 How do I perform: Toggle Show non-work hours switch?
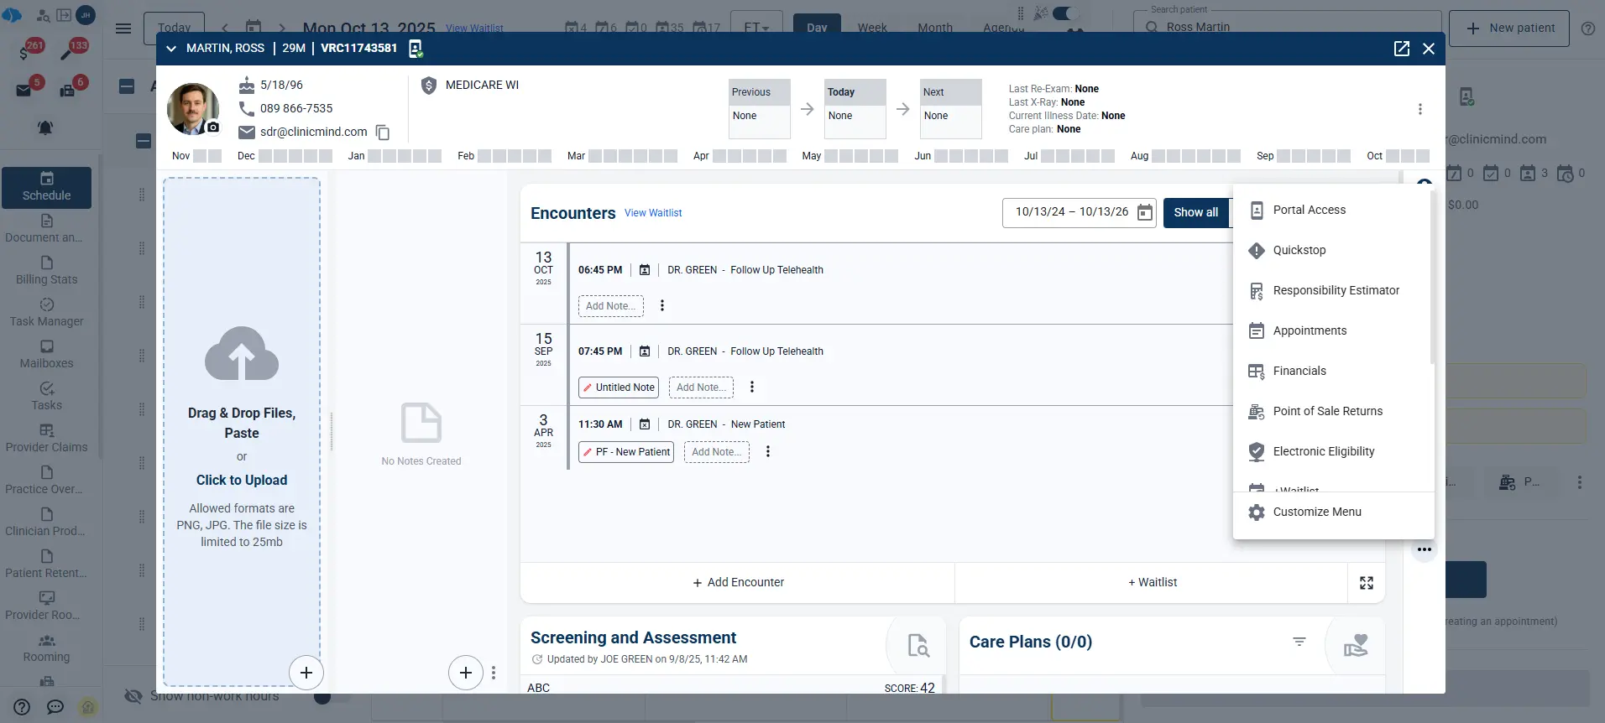pos(322,697)
